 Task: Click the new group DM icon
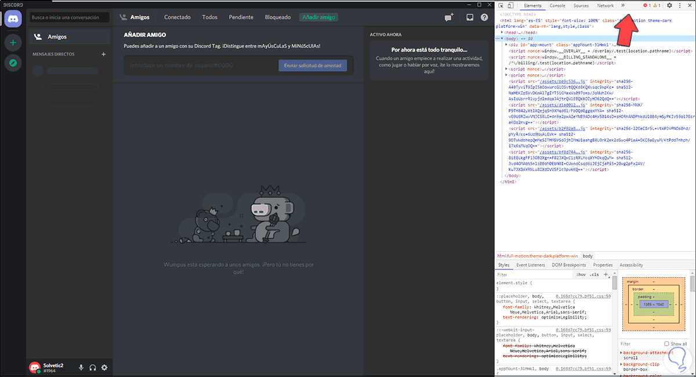448,17
